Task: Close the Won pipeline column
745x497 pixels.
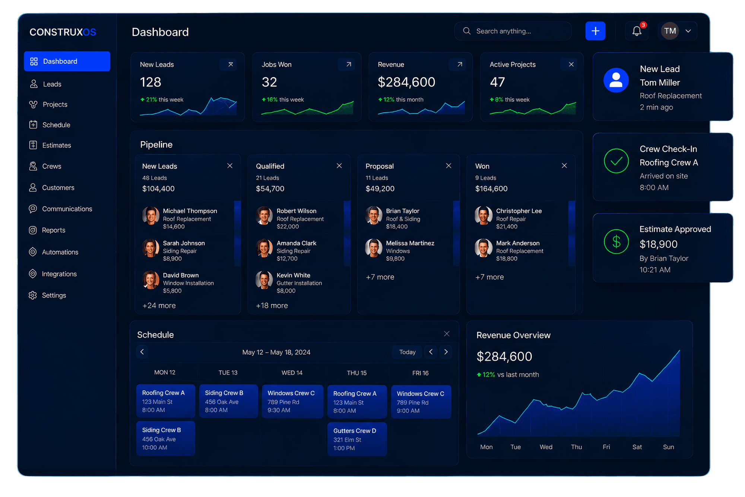Action: [x=564, y=166]
